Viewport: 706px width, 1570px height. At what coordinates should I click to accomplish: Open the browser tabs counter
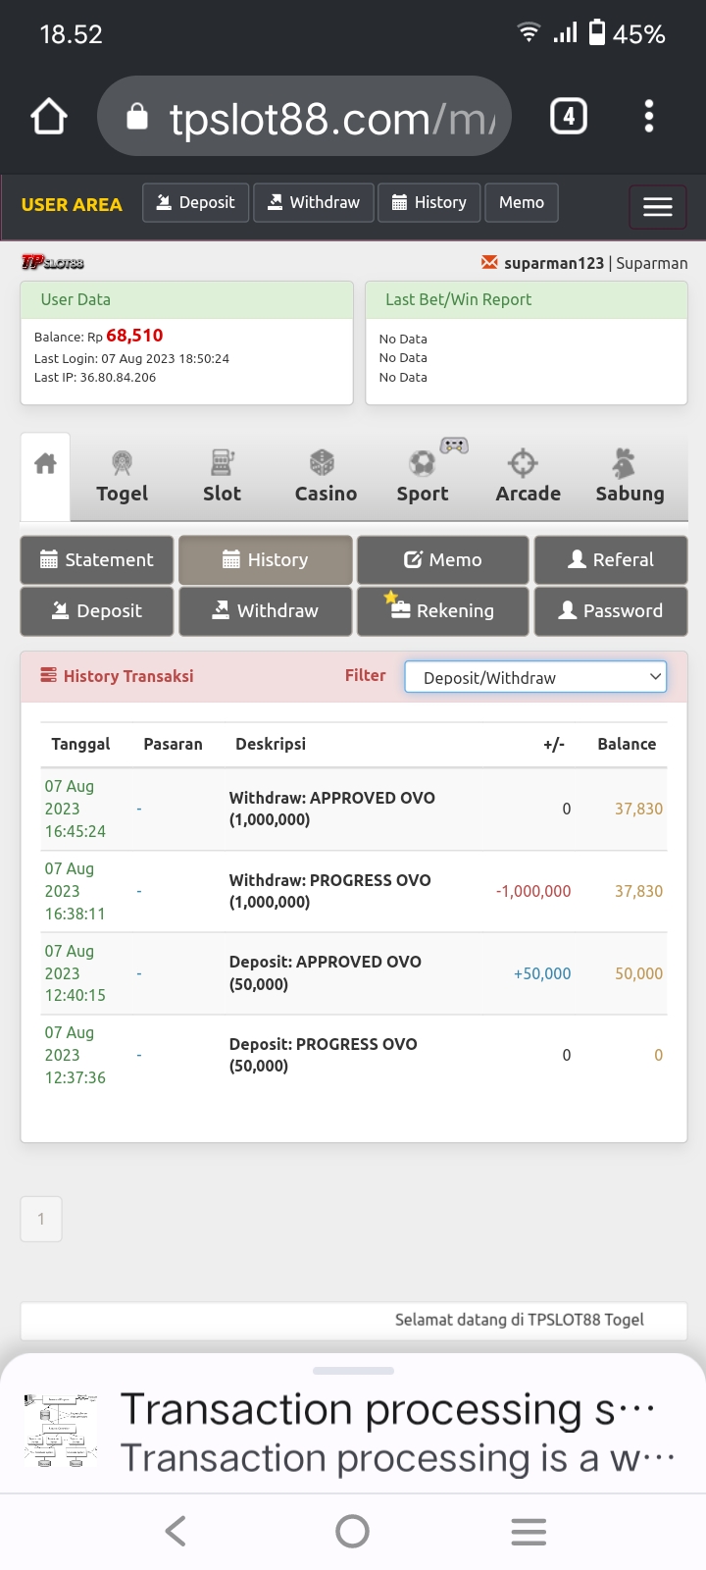click(568, 117)
